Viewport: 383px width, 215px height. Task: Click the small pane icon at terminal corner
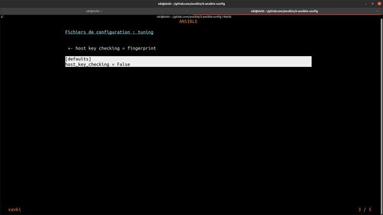click(2, 17)
